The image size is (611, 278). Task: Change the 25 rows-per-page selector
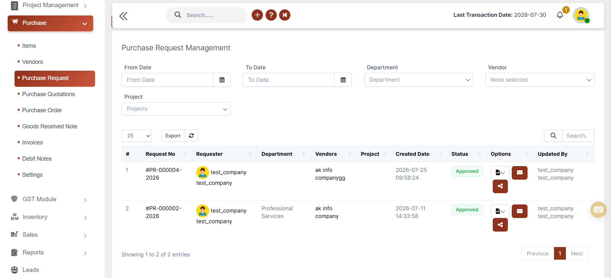[x=137, y=136]
